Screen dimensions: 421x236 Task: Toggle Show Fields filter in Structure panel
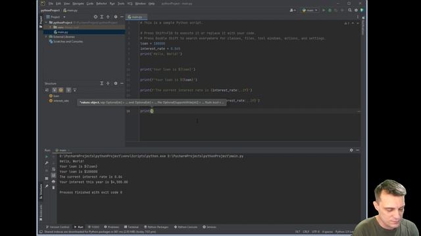(55, 90)
